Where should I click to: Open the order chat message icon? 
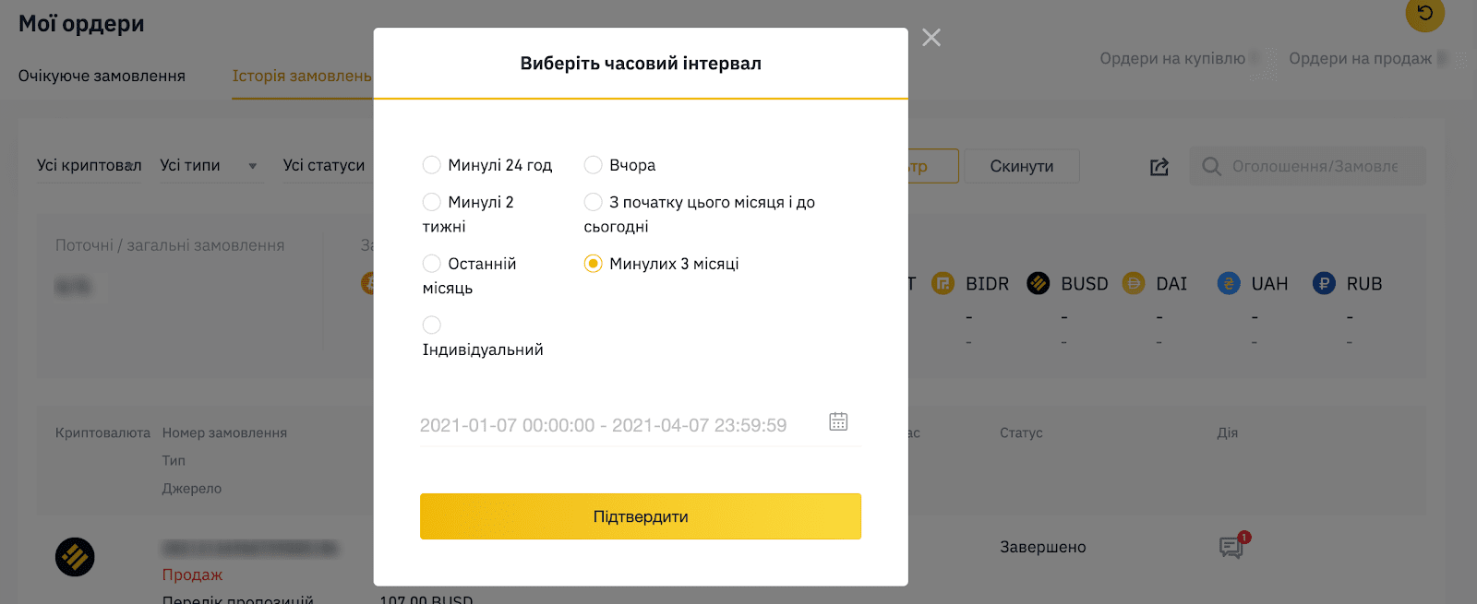click(x=1231, y=547)
